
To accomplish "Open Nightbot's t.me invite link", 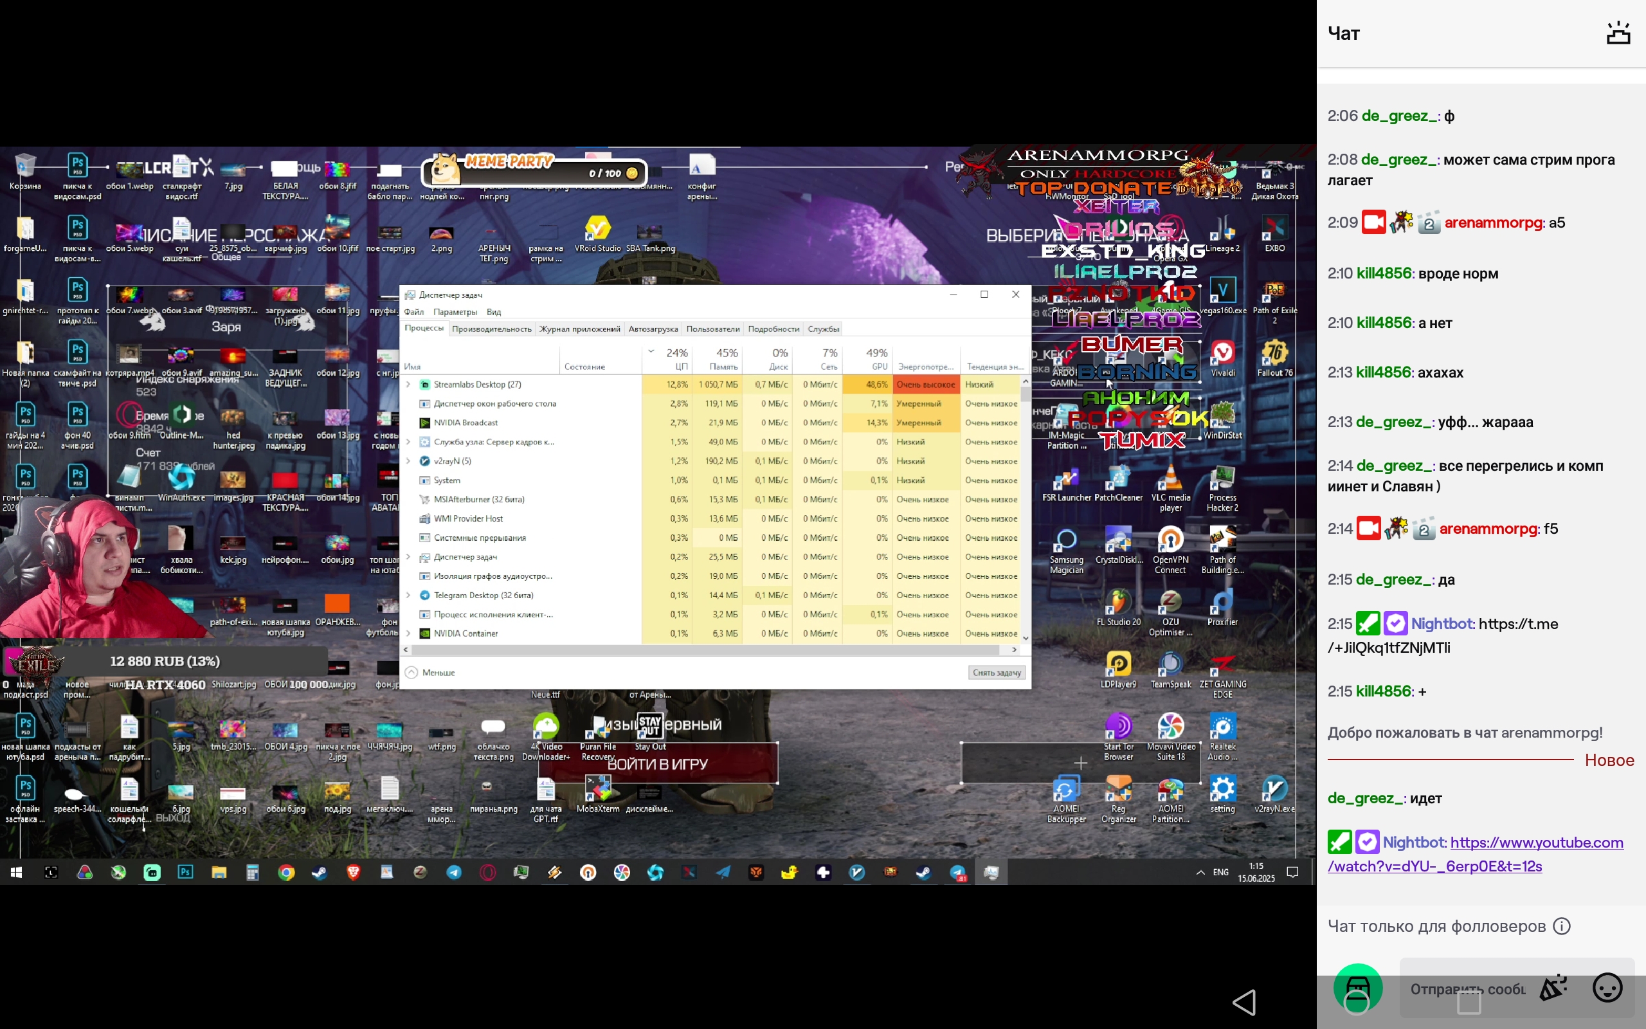I will point(1443,635).
